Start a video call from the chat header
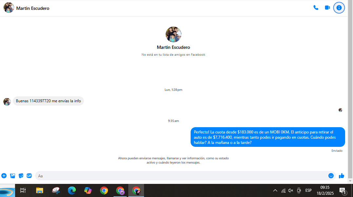This screenshot has height=197, width=353. [327, 8]
